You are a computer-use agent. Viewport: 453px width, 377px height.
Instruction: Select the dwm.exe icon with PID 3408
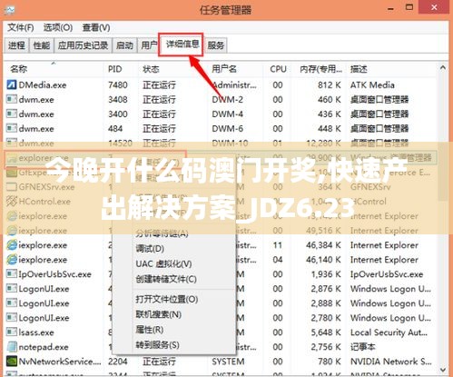tap(12, 99)
